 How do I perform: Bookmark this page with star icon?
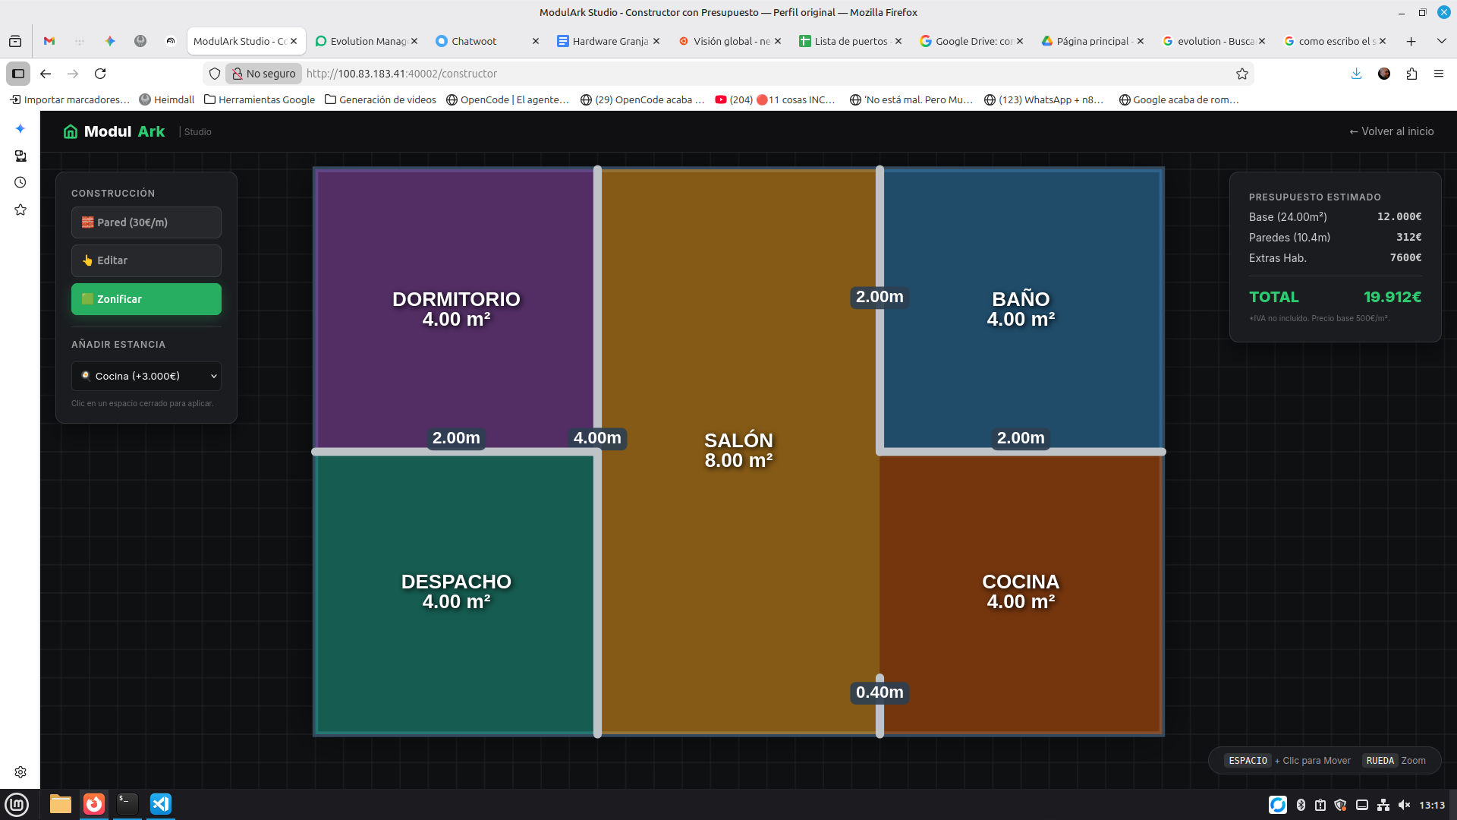pos(1242,74)
